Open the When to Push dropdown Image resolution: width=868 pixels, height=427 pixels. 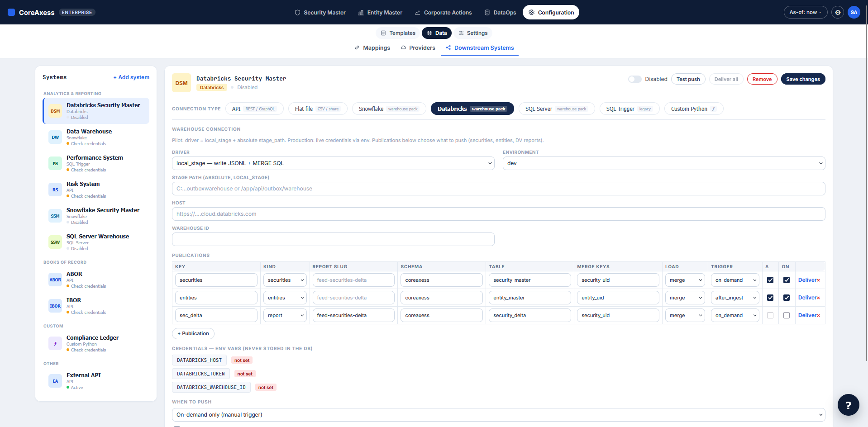pyautogui.click(x=498, y=415)
